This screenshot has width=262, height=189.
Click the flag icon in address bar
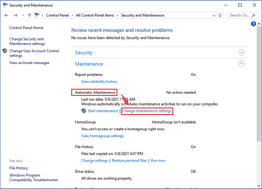coord(37,15)
